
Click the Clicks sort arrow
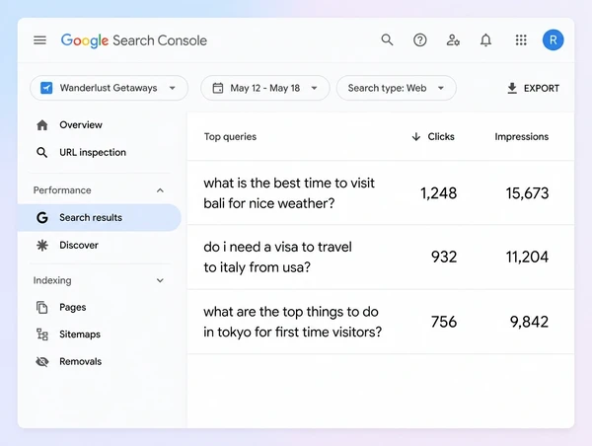coord(416,137)
